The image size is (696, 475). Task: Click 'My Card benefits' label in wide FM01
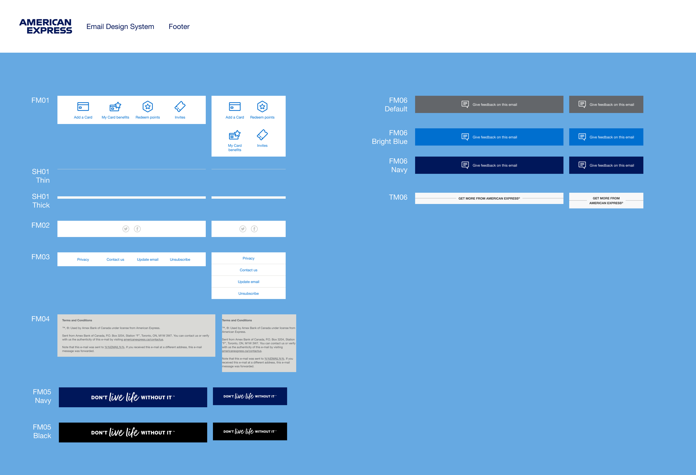pyautogui.click(x=115, y=117)
